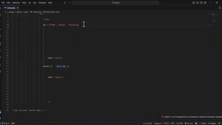Click the print_r( $x ) line
The image size is (222, 125).
(56, 66)
